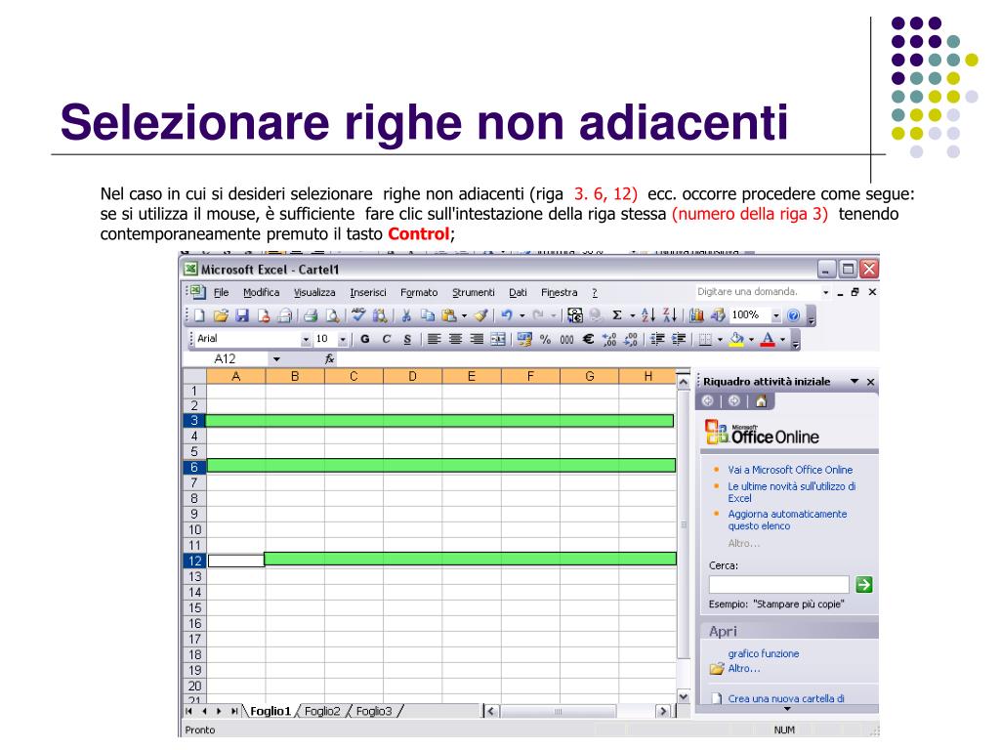
Task: Click the Copy icon
Action: coord(428,315)
